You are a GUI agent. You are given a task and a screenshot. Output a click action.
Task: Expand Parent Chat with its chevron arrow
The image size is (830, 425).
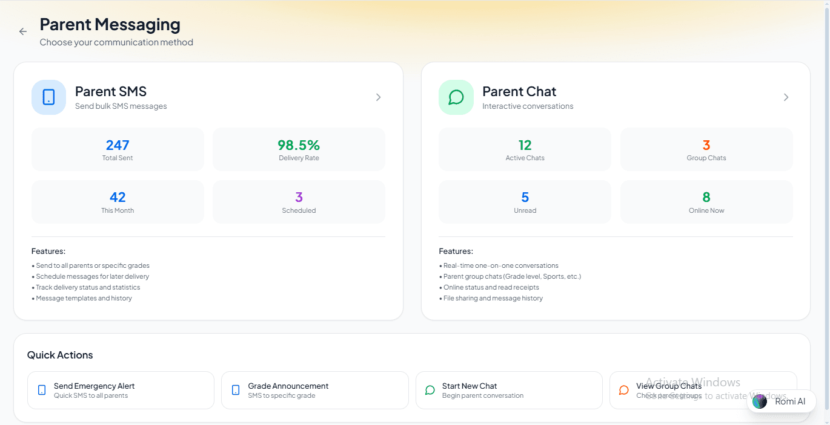click(786, 97)
